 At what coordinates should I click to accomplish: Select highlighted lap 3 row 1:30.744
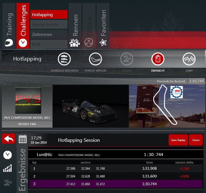click(x=116, y=184)
